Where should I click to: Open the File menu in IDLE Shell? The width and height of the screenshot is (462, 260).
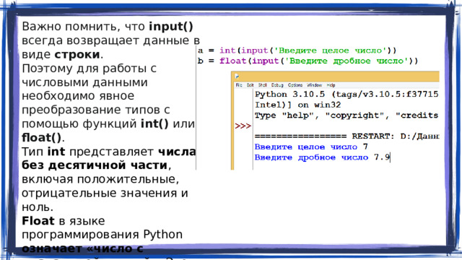(x=239, y=85)
